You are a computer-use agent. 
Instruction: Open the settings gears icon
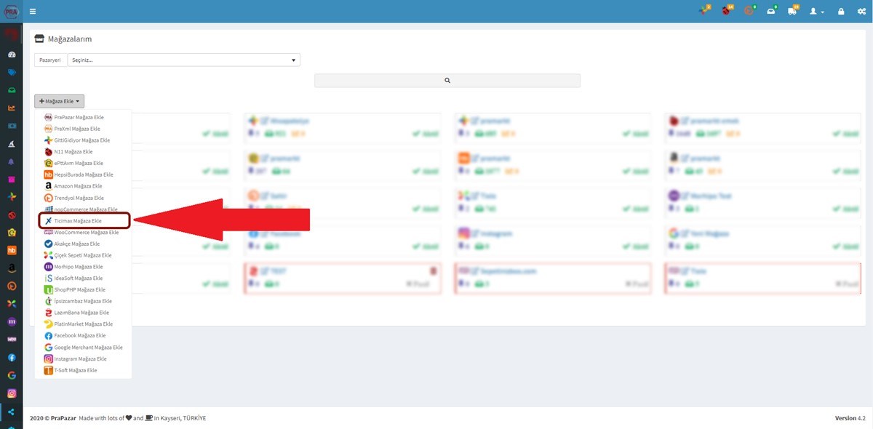pyautogui.click(x=861, y=12)
